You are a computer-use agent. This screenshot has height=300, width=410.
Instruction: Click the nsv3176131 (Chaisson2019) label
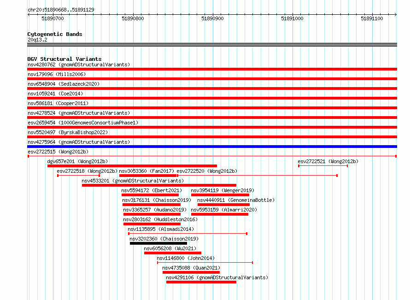[157, 200]
